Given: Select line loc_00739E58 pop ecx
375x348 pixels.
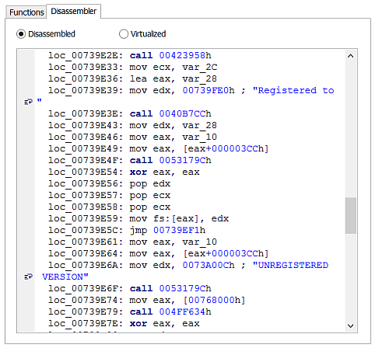Looking at the screenshot, I should [110, 207].
